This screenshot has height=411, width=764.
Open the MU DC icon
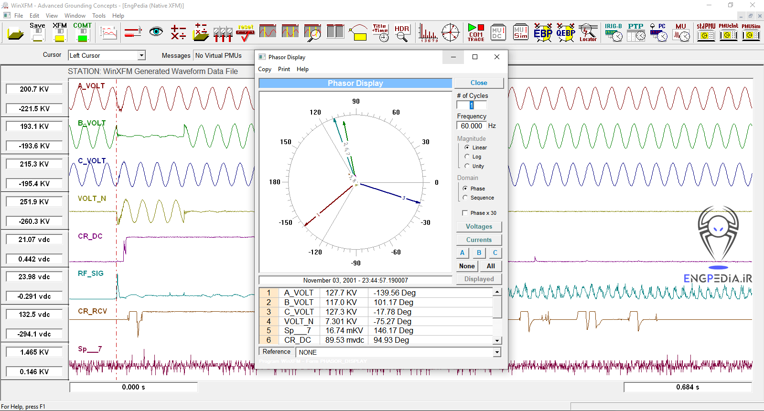click(498, 32)
